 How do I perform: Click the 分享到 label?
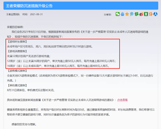(108, 15)
